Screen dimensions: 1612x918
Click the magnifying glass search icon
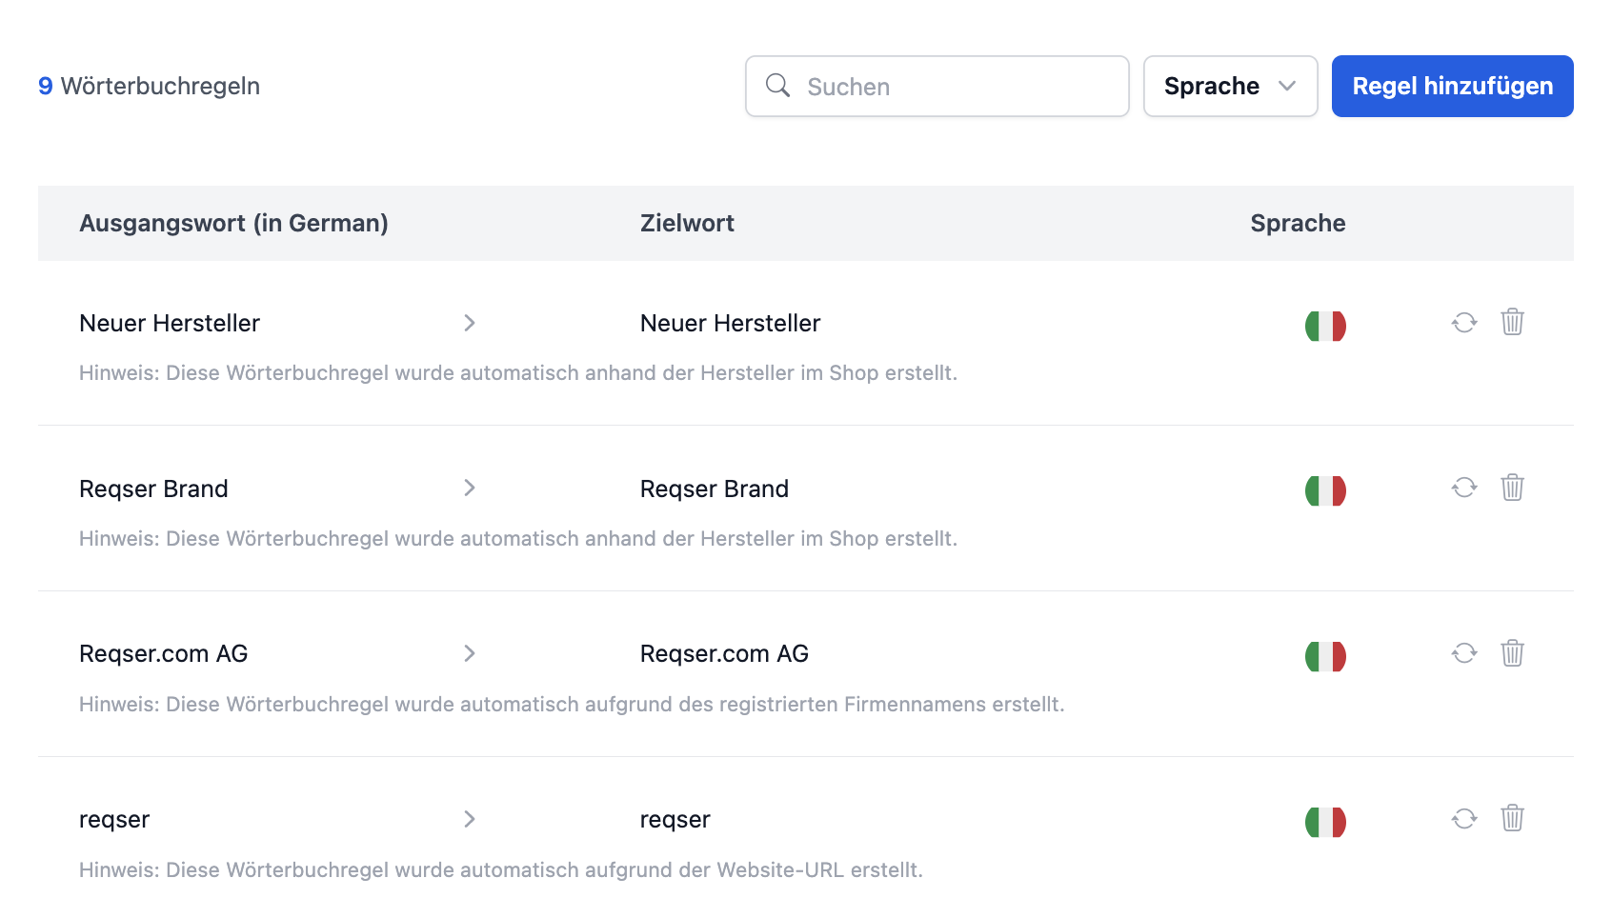point(777,86)
